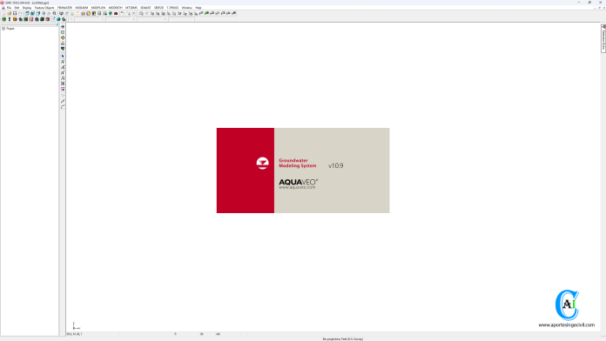Image resolution: width=606 pixels, height=341 pixels.
Task: Click the magnifier icon in top toolbar
Action: pos(54,13)
